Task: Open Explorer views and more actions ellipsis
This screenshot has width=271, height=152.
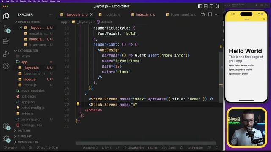Action: 51,14
